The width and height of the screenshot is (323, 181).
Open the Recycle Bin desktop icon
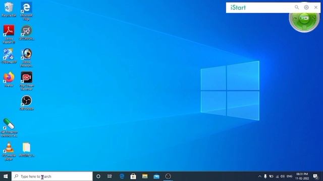tap(9, 9)
